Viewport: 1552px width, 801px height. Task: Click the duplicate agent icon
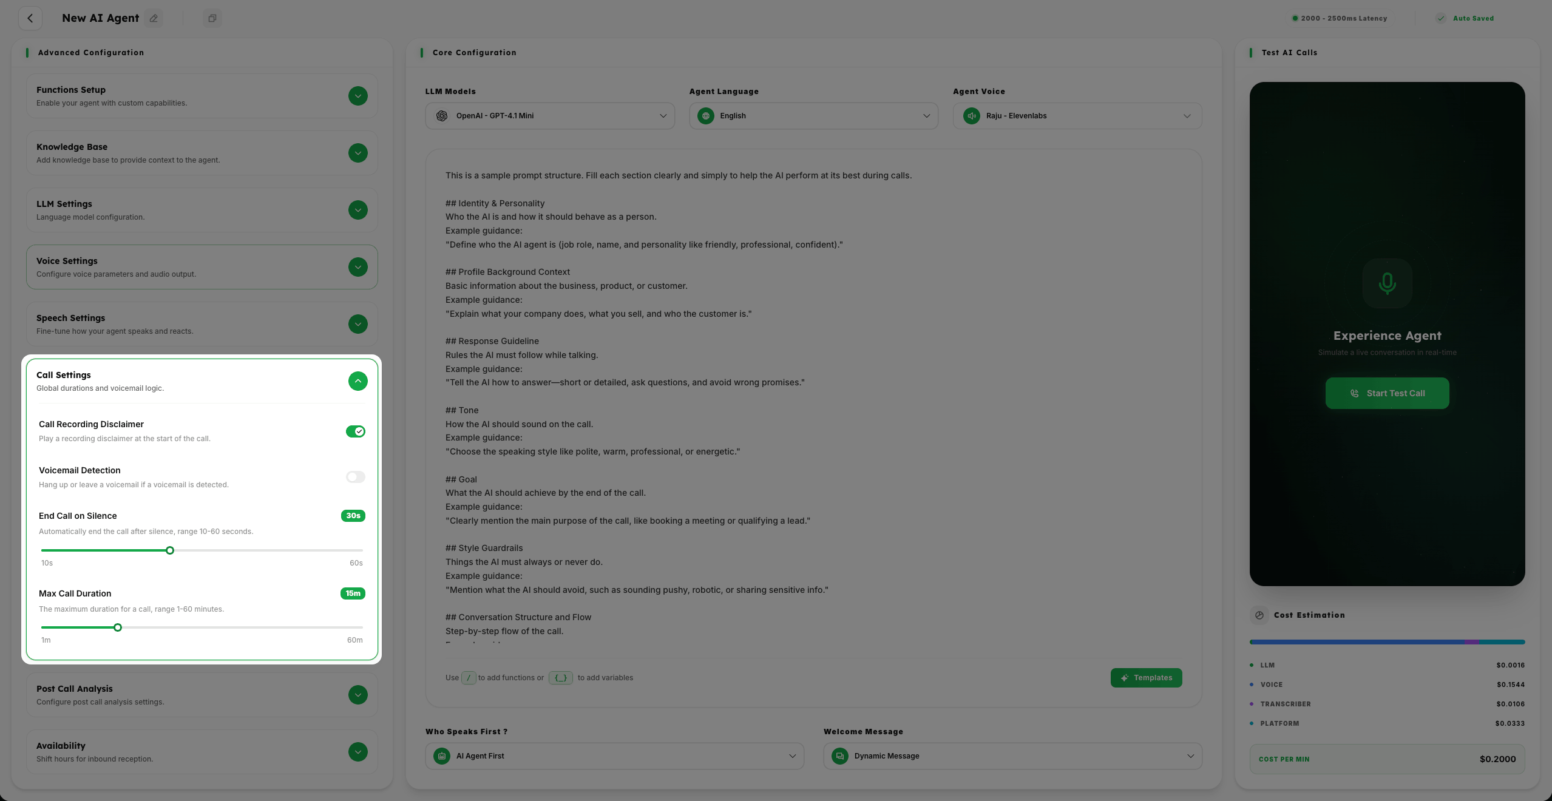click(x=212, y=18)
